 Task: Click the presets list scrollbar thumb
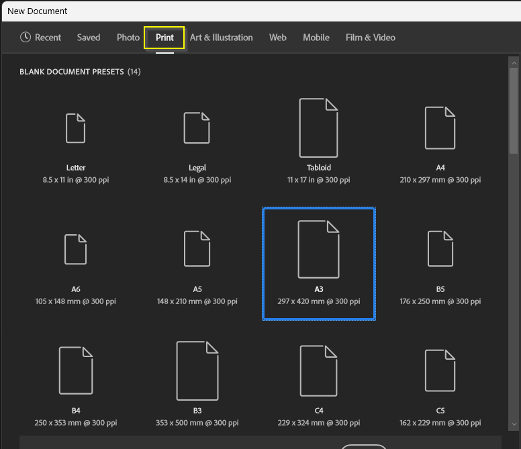[514, 111]
